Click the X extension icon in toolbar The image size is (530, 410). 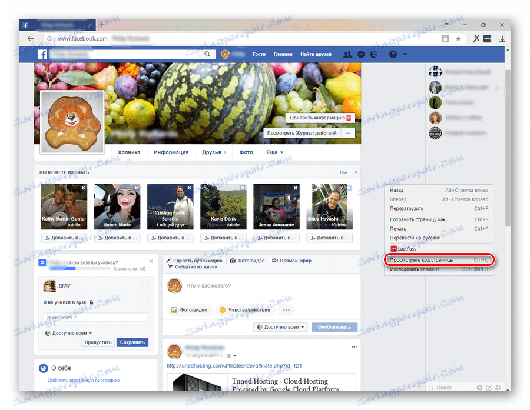(476, 38)
